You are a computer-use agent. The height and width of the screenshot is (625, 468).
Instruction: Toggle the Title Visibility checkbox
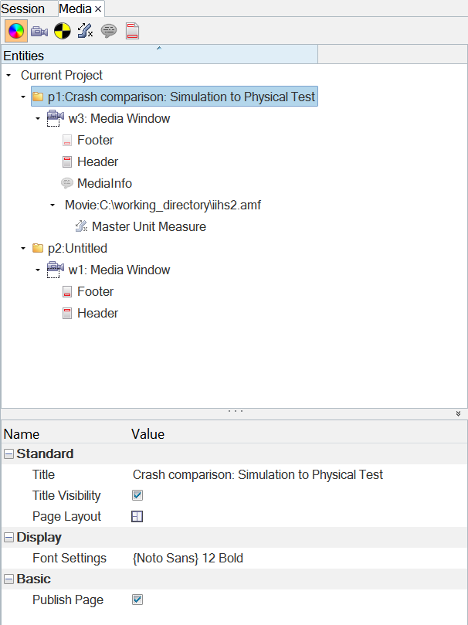137,496
